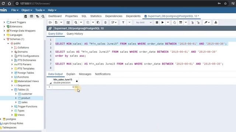Switch to the Dependencies tab
236x132 pixels.
coord(114,16)
